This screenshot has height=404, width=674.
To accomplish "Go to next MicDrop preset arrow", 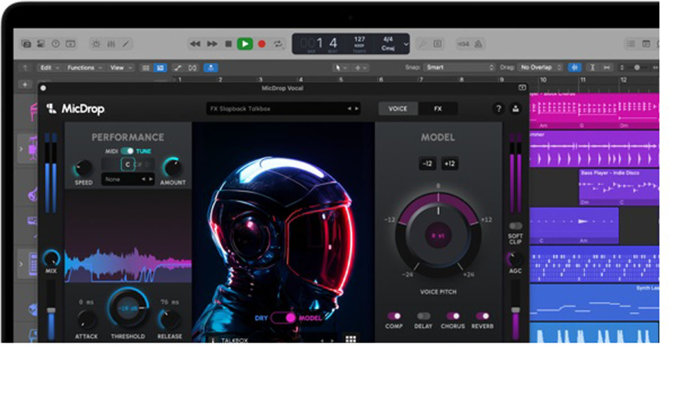I will (x=356, y=109).
